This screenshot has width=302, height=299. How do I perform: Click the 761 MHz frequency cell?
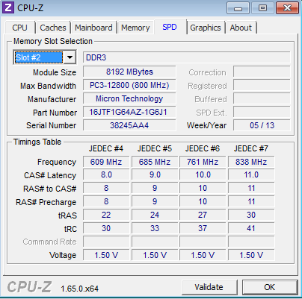203,162
